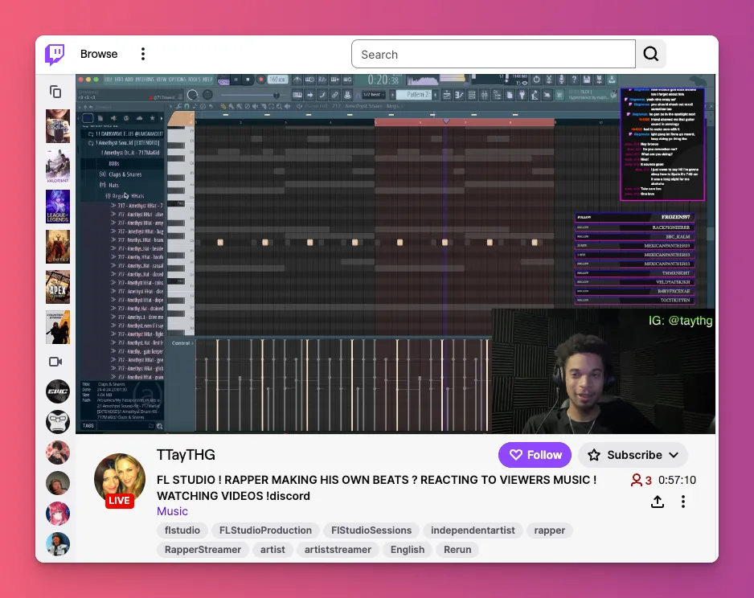Screen dimensions: 754x598
Task: Select the RapperStreamer tag
Action: 203,550
